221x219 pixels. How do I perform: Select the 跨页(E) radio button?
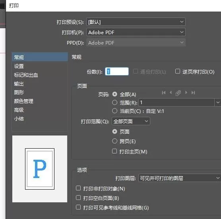[114, 141]
